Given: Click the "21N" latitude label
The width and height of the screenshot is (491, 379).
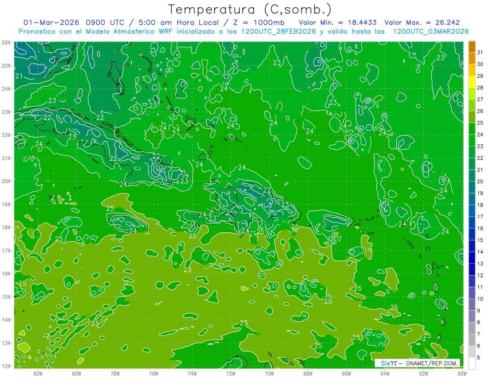Looking at the screenshot, I should point(6,158).
